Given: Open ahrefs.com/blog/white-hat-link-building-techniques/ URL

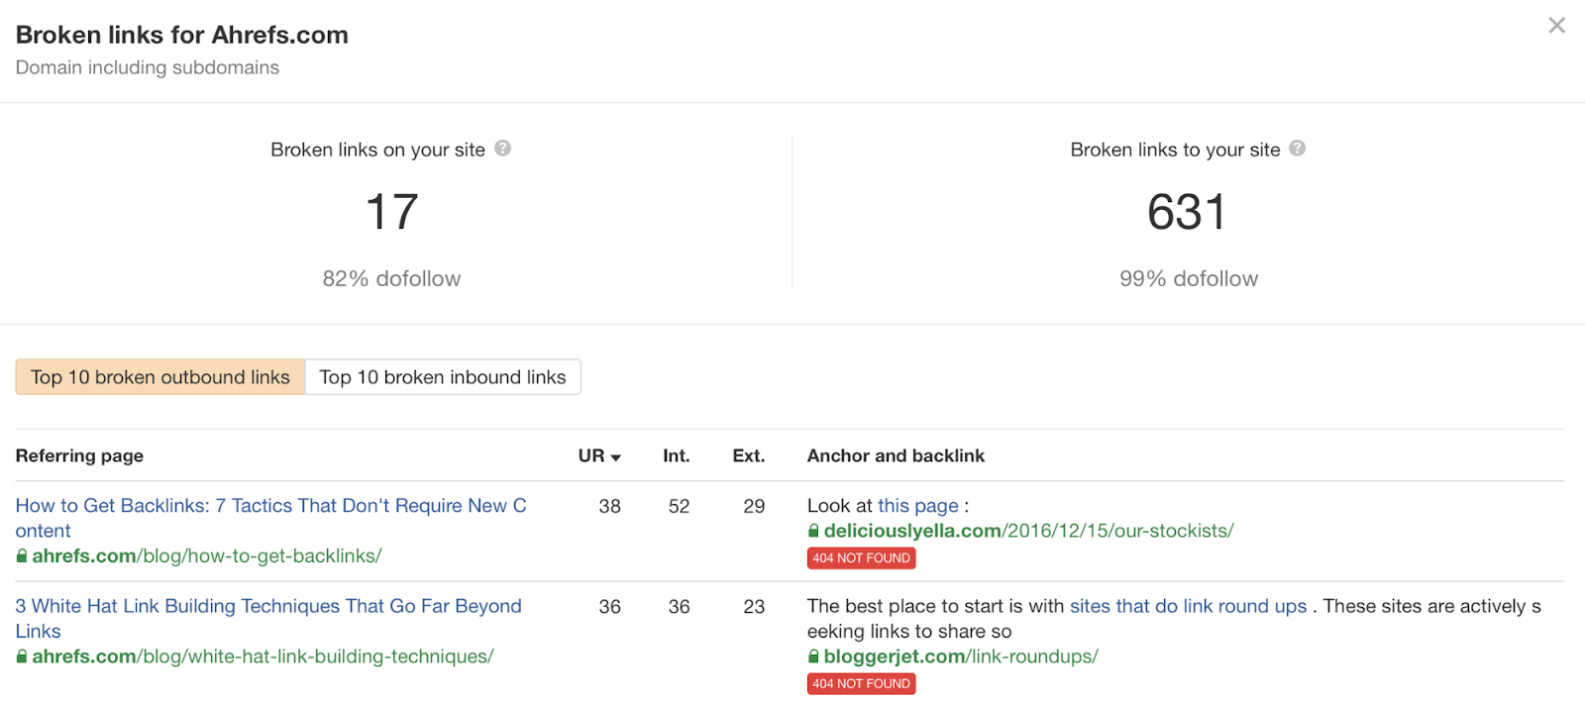Looking at the screenshot, I should (263, 656).
